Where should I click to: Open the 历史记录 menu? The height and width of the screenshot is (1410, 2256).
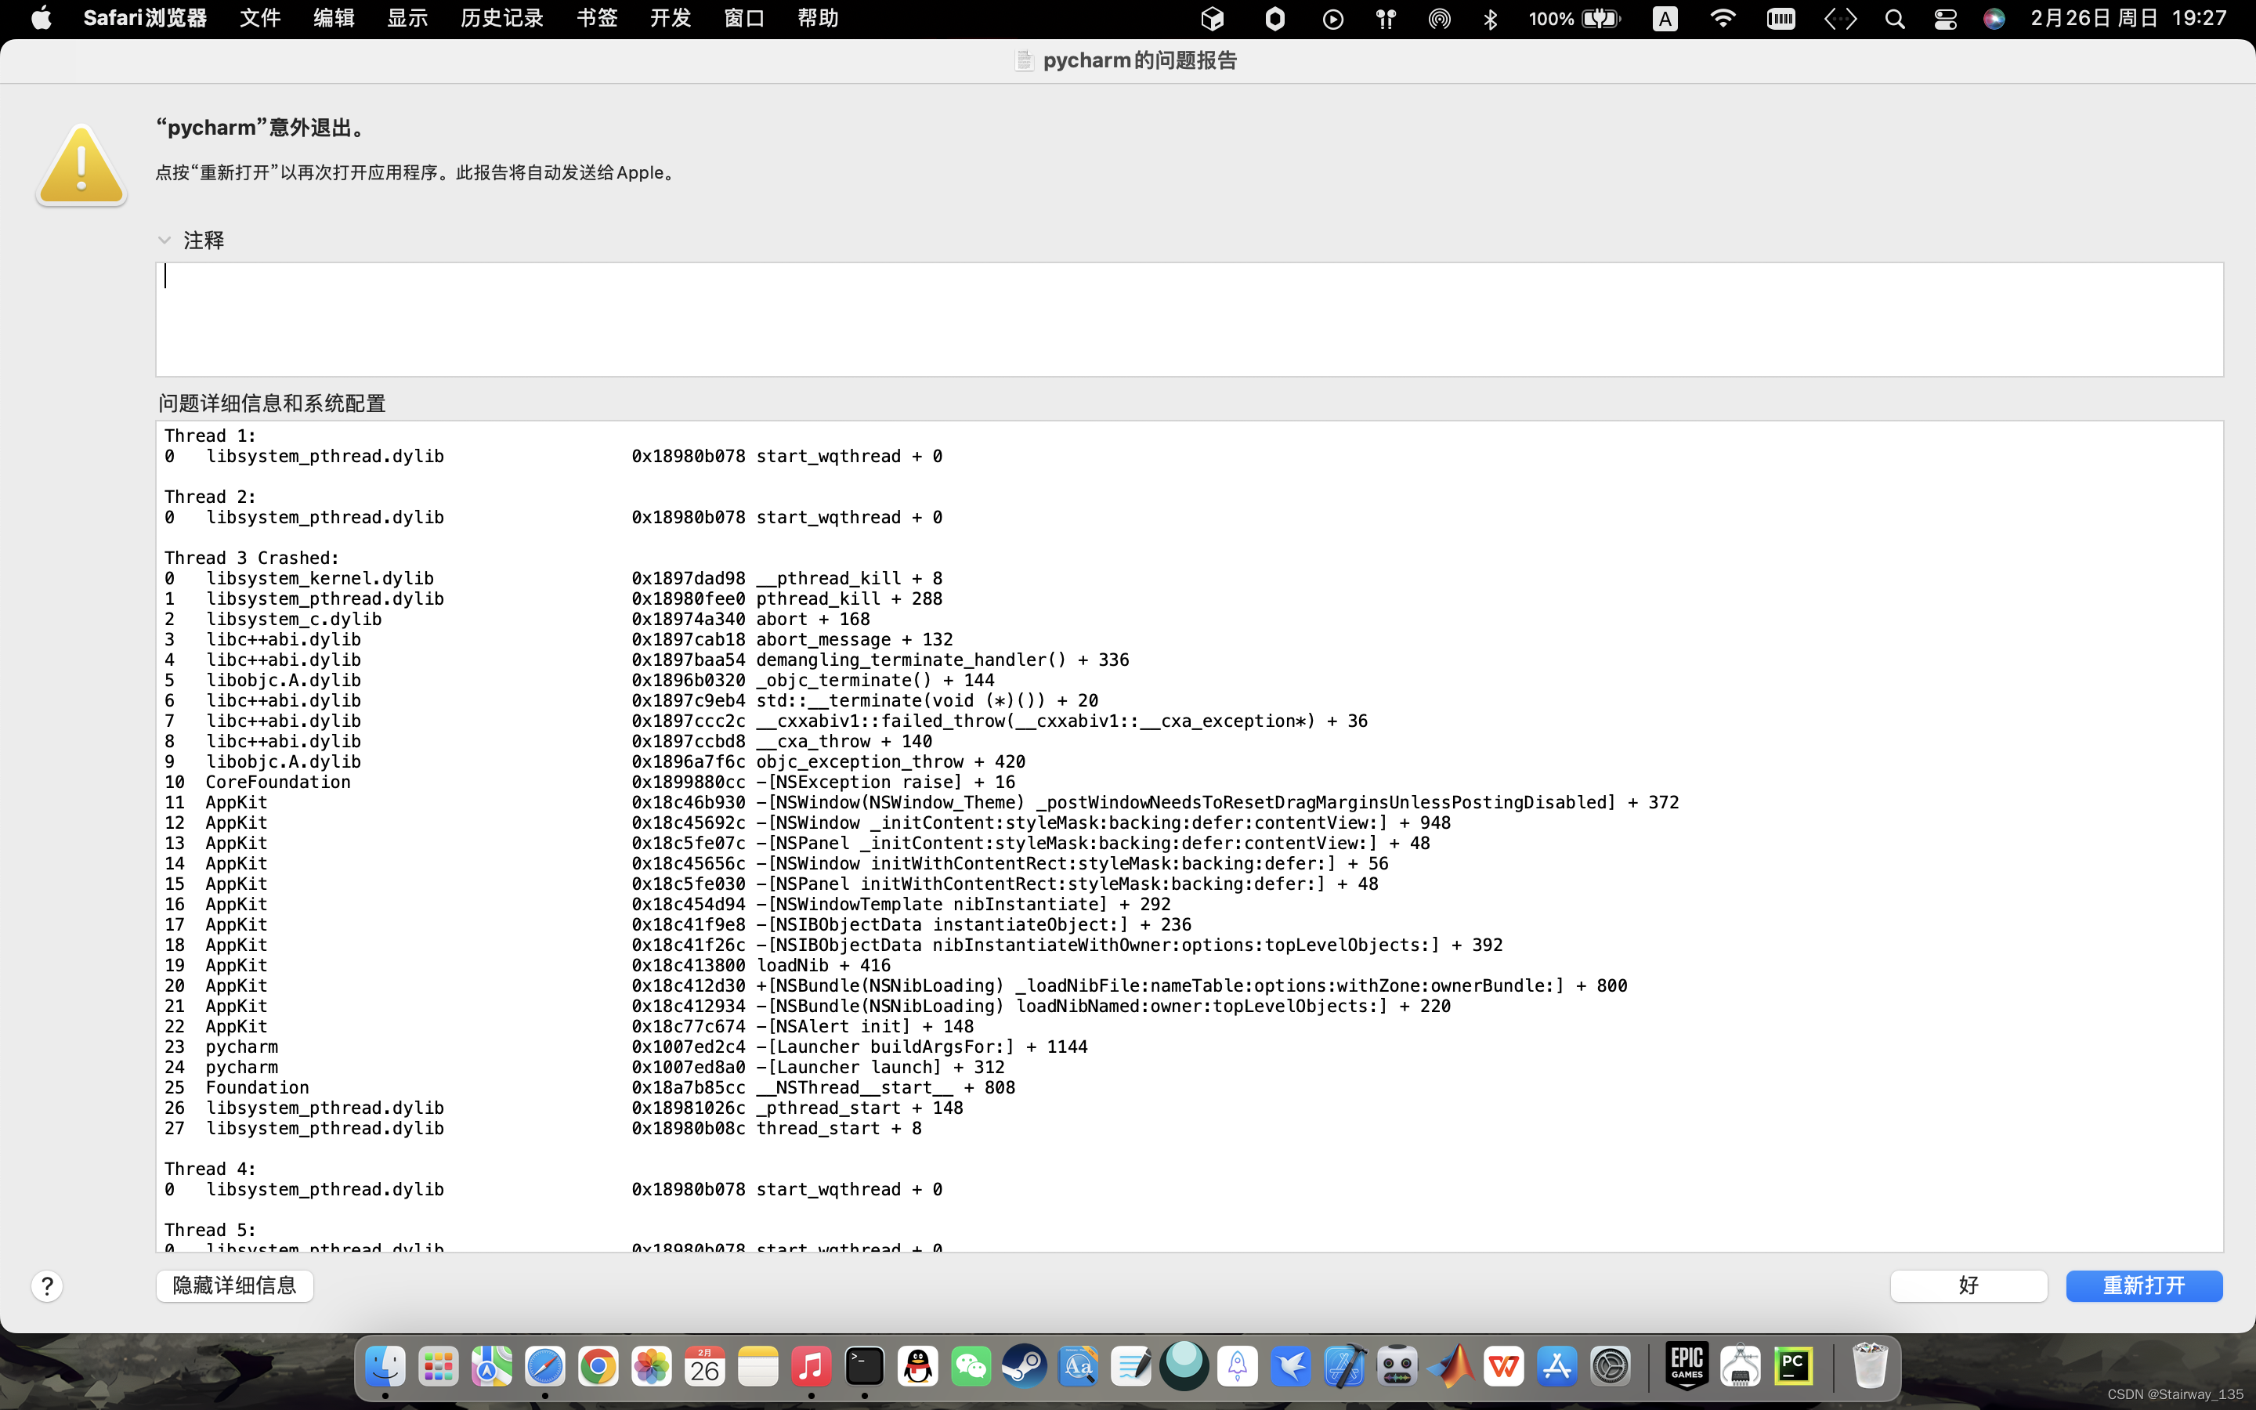pos(501,19)
